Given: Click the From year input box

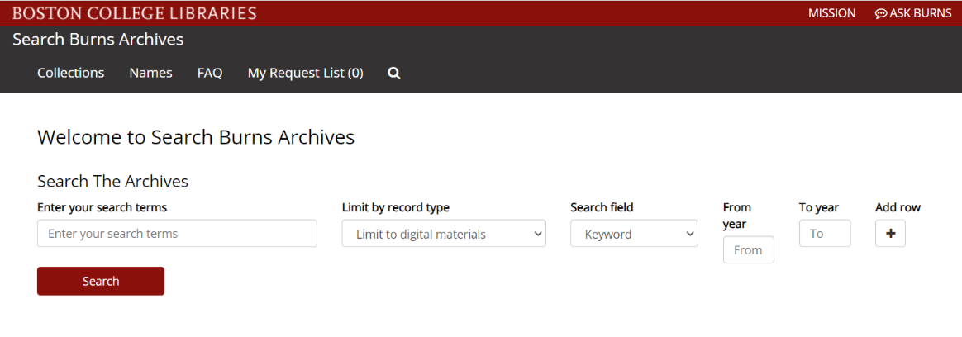Looking at the screenshot, I should 749,250.
